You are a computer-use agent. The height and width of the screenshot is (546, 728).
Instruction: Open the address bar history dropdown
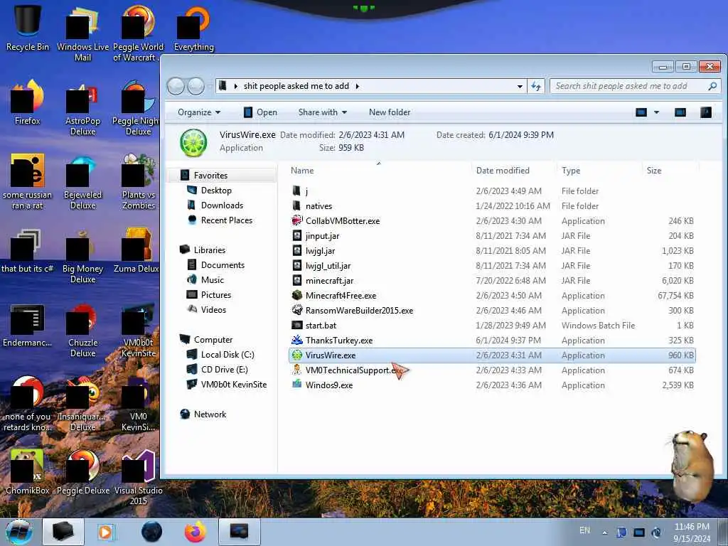(520, 86)
